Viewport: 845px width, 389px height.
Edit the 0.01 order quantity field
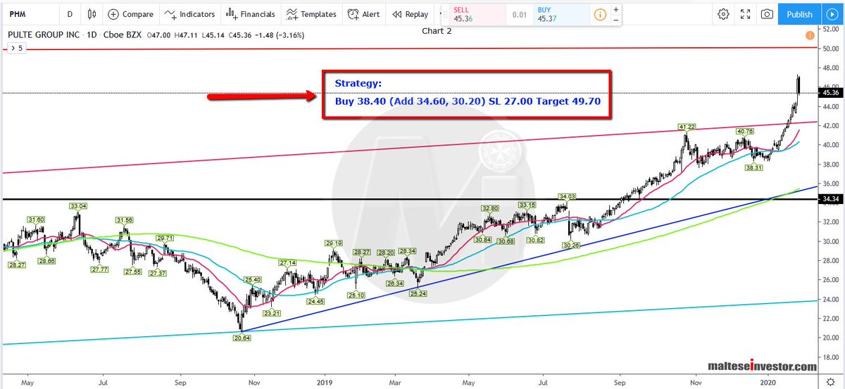click(519, 14)
